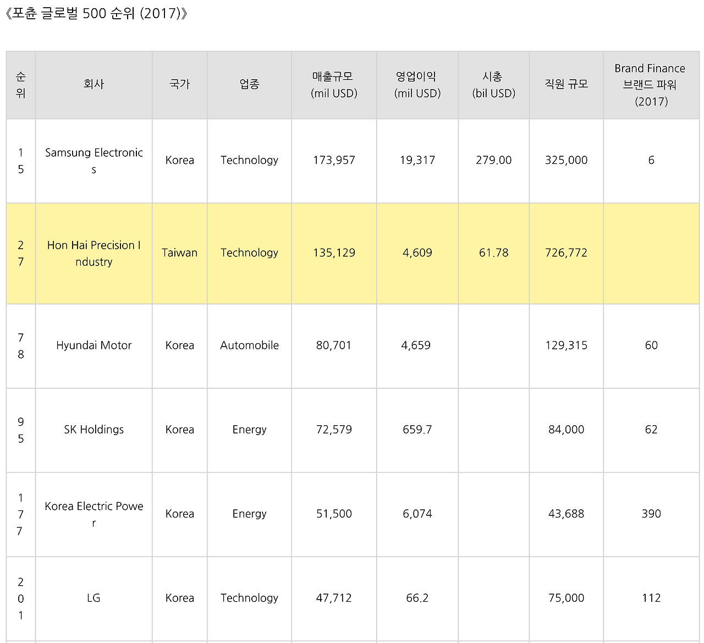Viewport: 704px width, 643px height.
Task: Click the operating profit value 4,659
Action: [416, 345]
